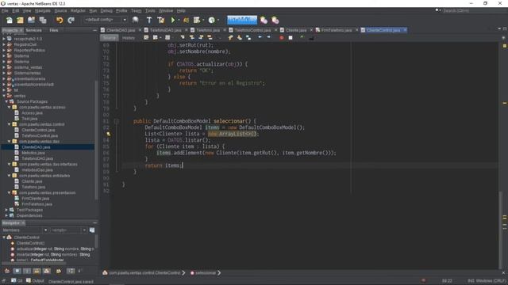Redo with the toolbar arrow icon
Screen dimensions: 508x285
(71, 20)
